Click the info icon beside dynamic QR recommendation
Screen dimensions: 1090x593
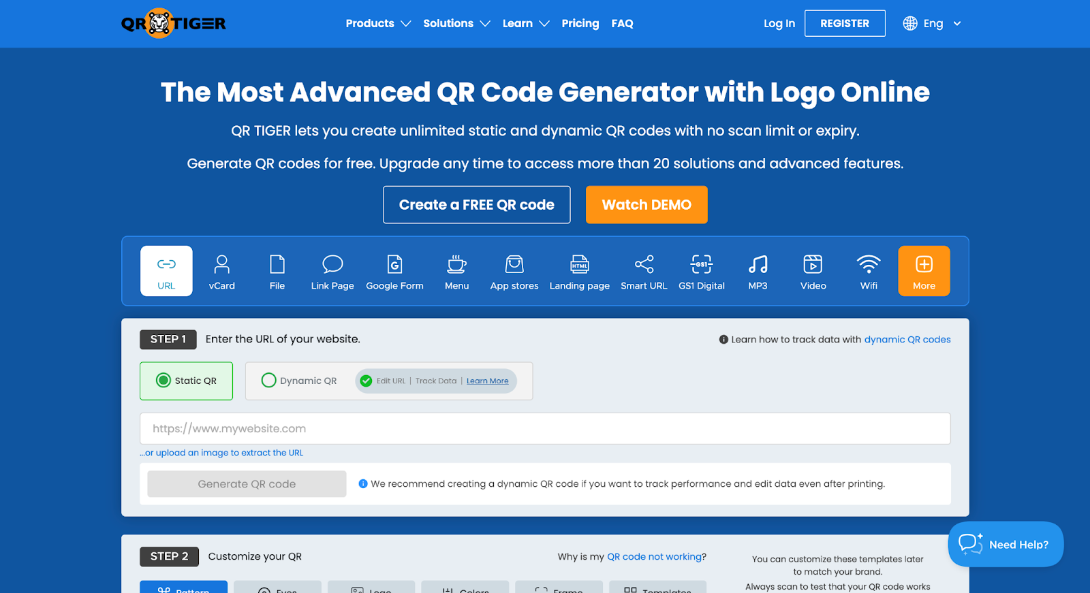click(363, 484)
